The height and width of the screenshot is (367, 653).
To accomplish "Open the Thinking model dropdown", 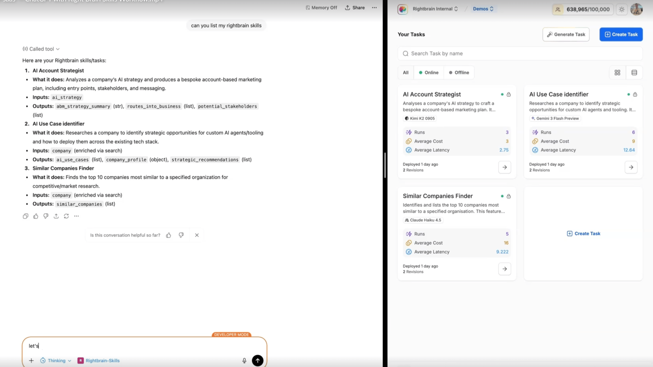I will click(x=56, y=361).
